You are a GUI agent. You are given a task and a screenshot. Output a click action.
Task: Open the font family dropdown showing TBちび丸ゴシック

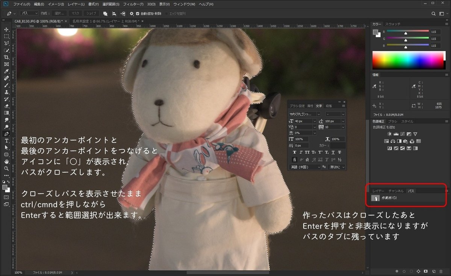click(x=318, y=114)
